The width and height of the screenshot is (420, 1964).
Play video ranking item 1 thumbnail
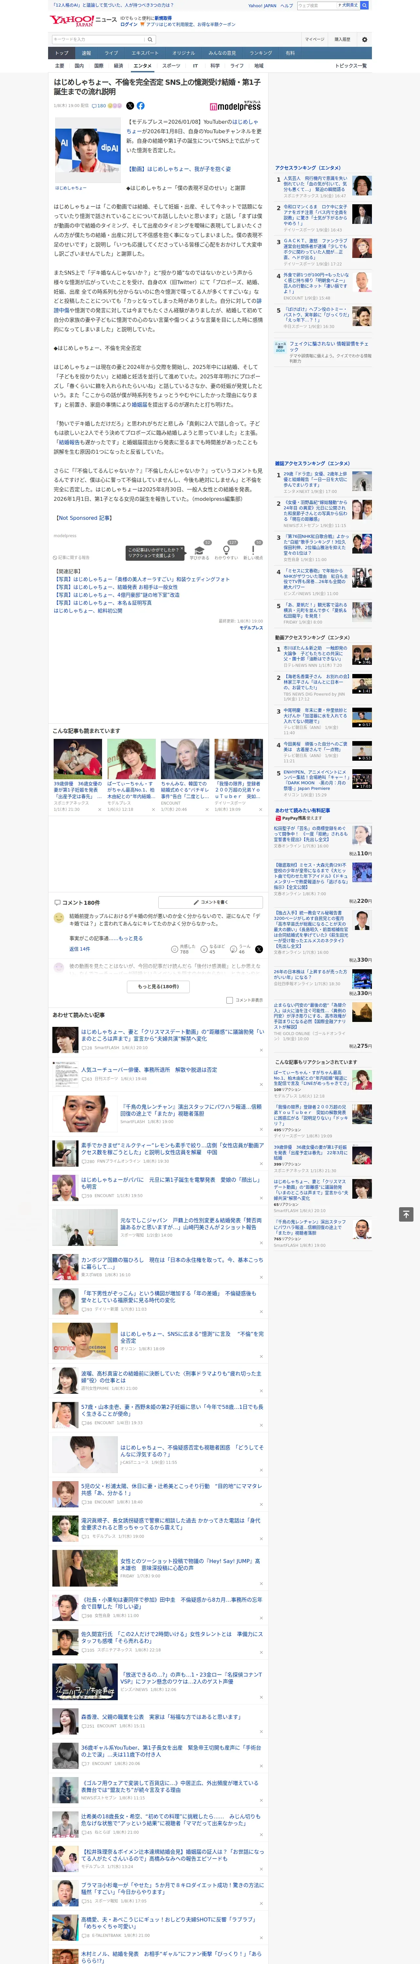(x=363, y=655)
